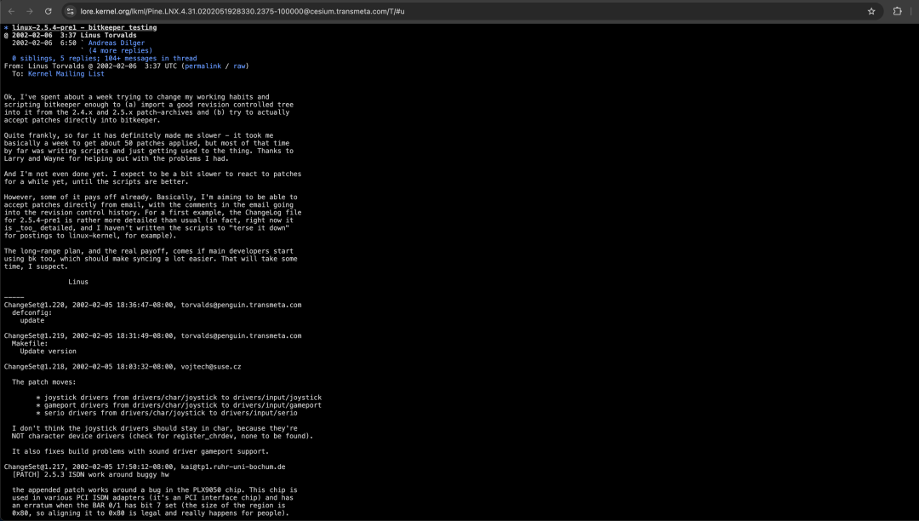Go forward to the next page
Screen dimensions: 919x521
tap(29, 11)
